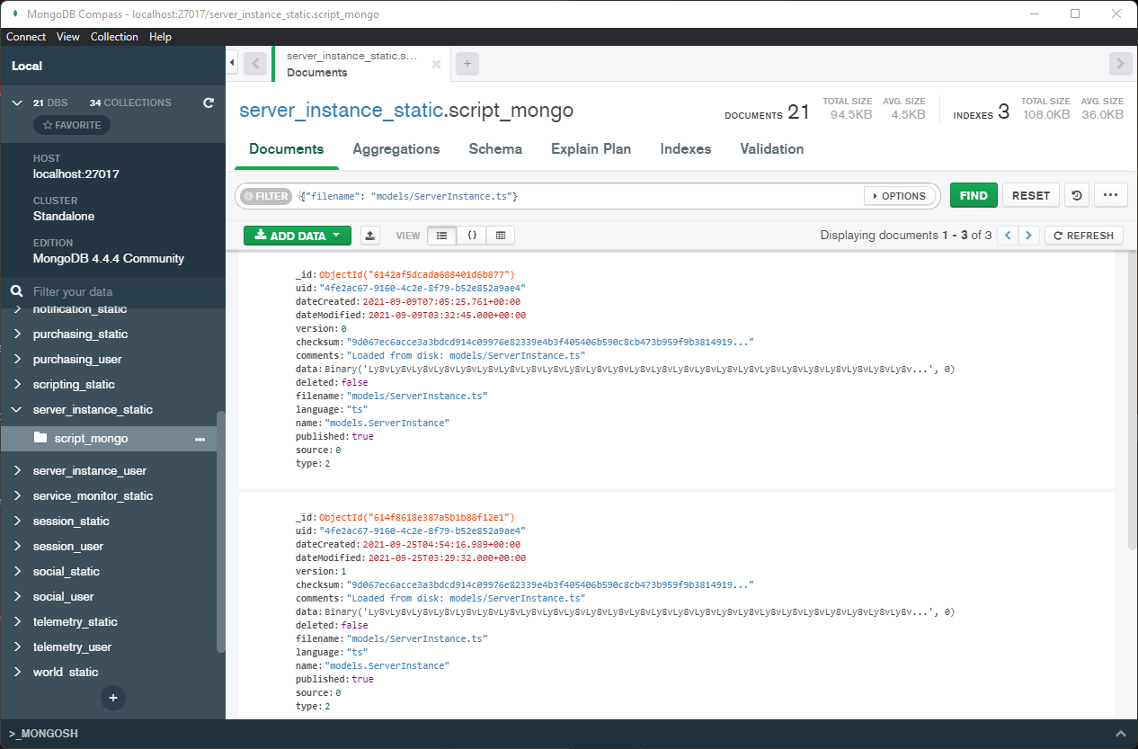Viewport: 1138px width, 749px height.
Task: Expand query Options
Action: click(900, 195)
